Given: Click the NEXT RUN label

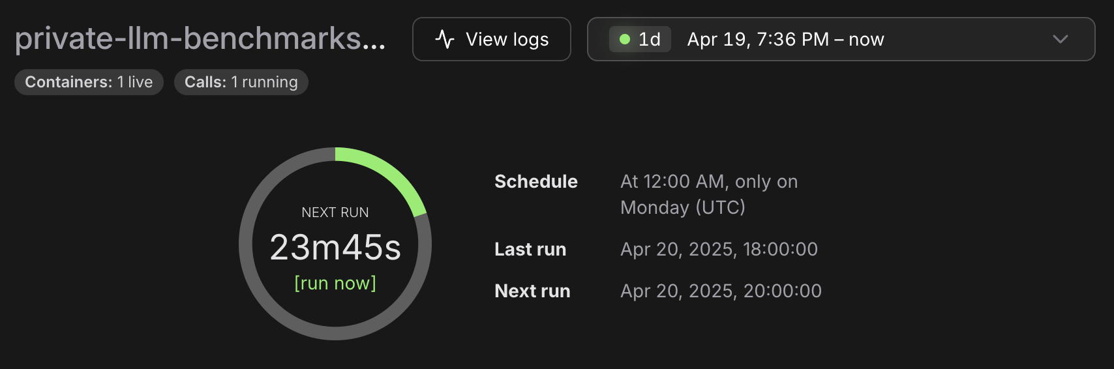Looking at the screenshot, I should click(335, 213).
